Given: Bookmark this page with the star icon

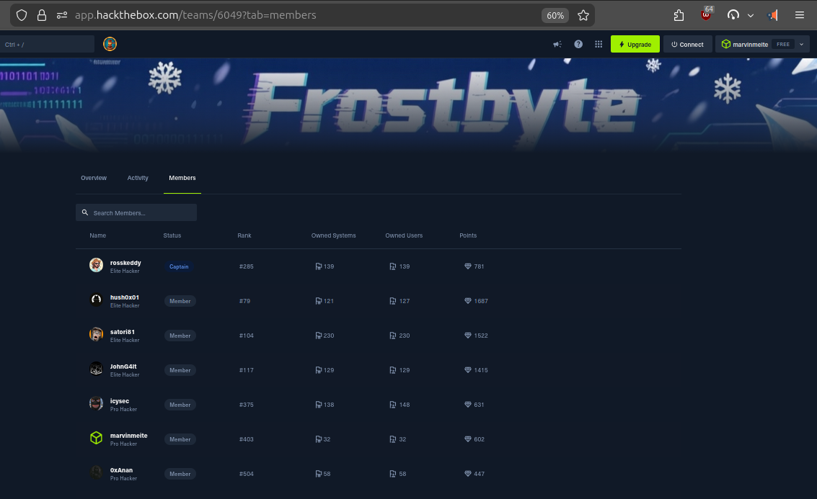Looking at the screenshot, I should (583, 15).
